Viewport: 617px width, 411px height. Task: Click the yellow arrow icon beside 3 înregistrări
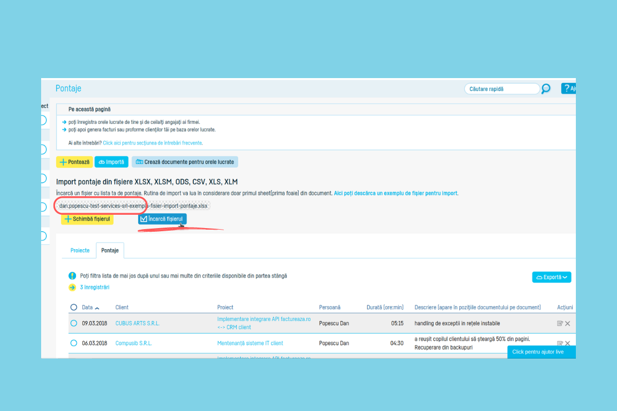click(72, 287)
